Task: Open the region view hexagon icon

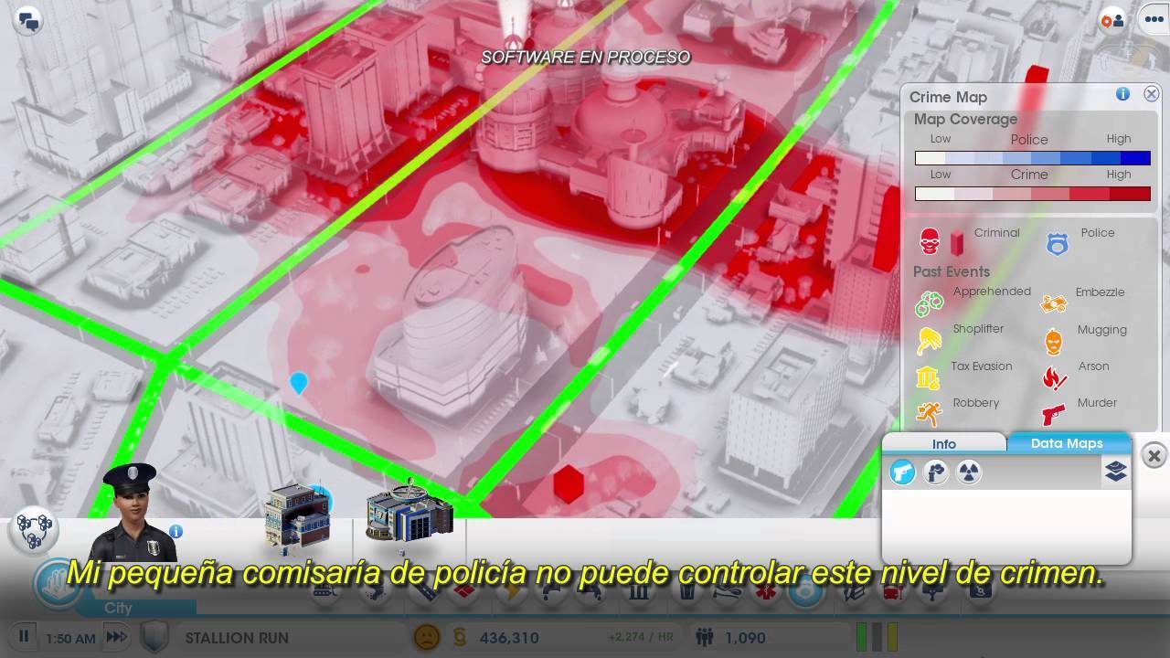Action: [x=35, y=529]
